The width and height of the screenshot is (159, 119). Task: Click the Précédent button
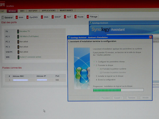pyautogui.click(x=105, y=98)
